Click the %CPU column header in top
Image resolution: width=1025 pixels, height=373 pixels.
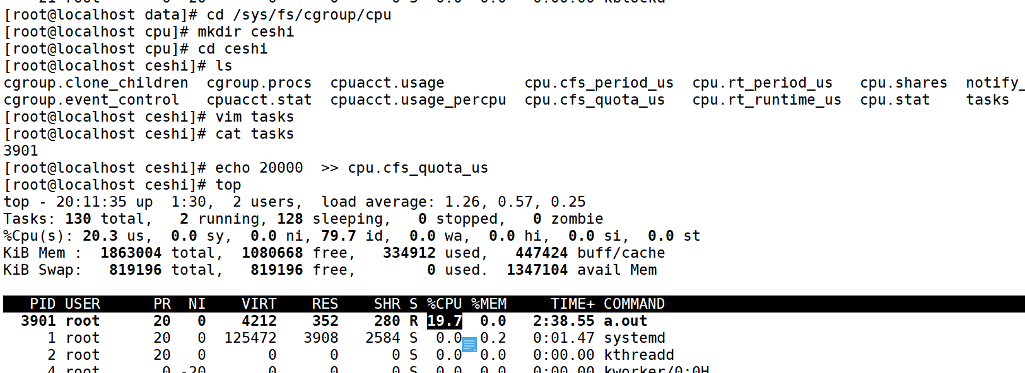pos(444,304)
